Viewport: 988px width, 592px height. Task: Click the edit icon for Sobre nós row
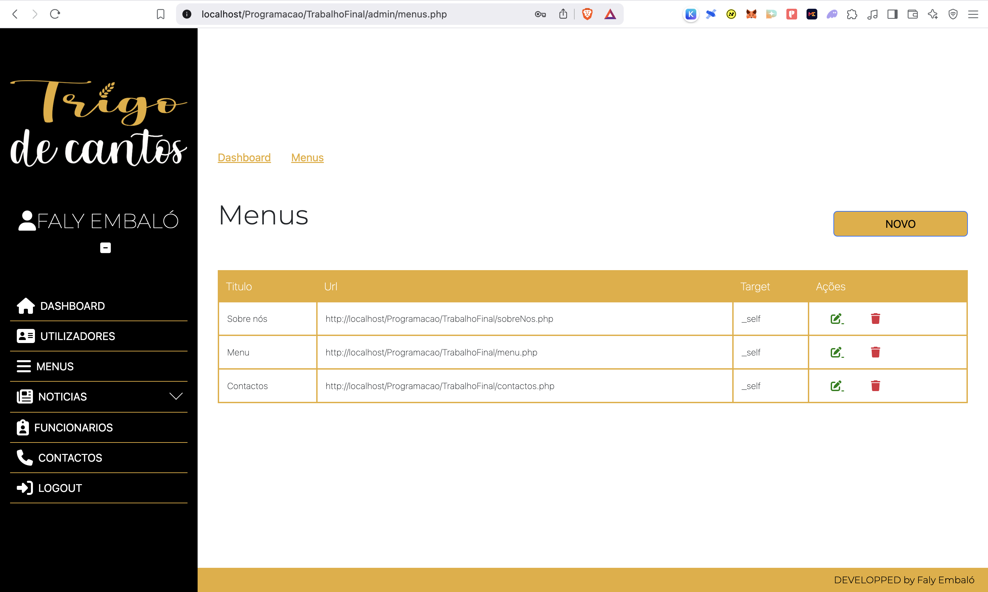point(836,319)
